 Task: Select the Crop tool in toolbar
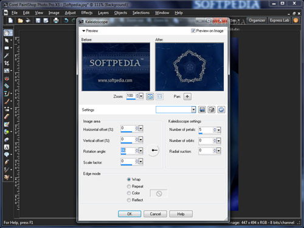click(7, 63)
